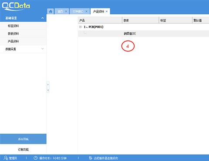Close the third tab with its X

(x=86, y=11)
